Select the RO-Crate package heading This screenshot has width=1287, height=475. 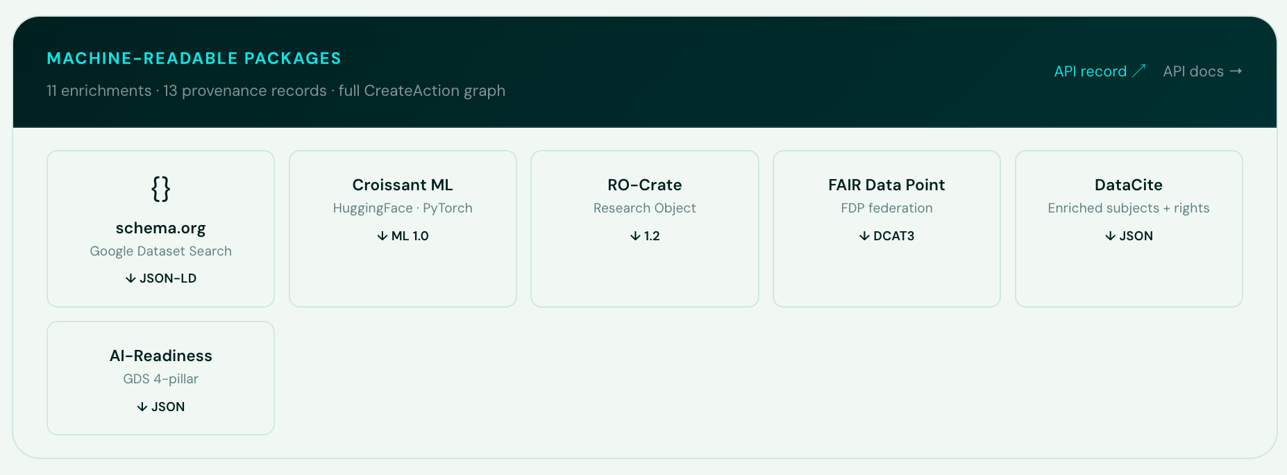coord(644,185)
